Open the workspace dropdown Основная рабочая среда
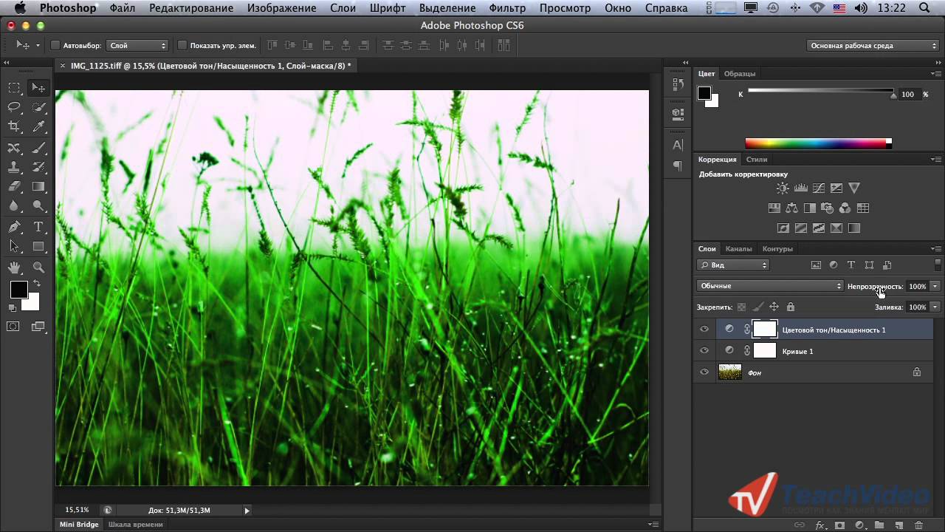Viewport: 945px width, 532px height. point(873,45)
